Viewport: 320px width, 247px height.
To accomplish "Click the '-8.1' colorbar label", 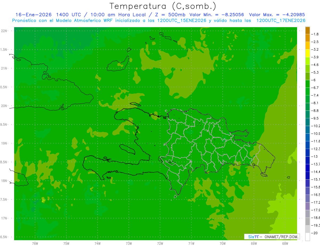I will [315, 103].
